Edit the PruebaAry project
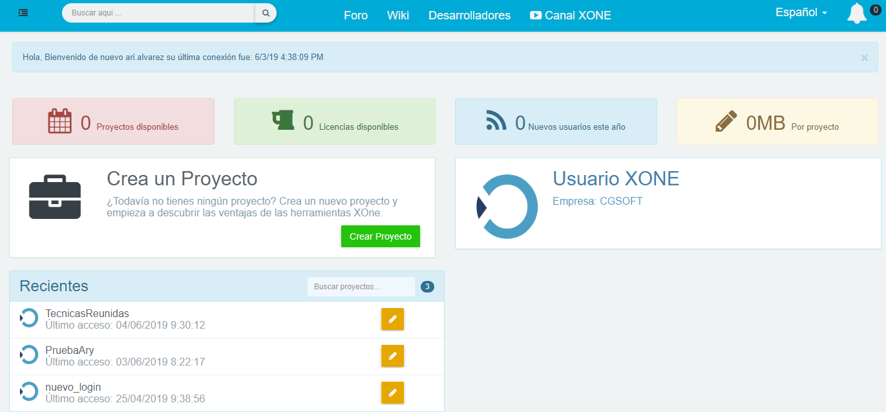This screenshot has width=886, height=412. 392,356
